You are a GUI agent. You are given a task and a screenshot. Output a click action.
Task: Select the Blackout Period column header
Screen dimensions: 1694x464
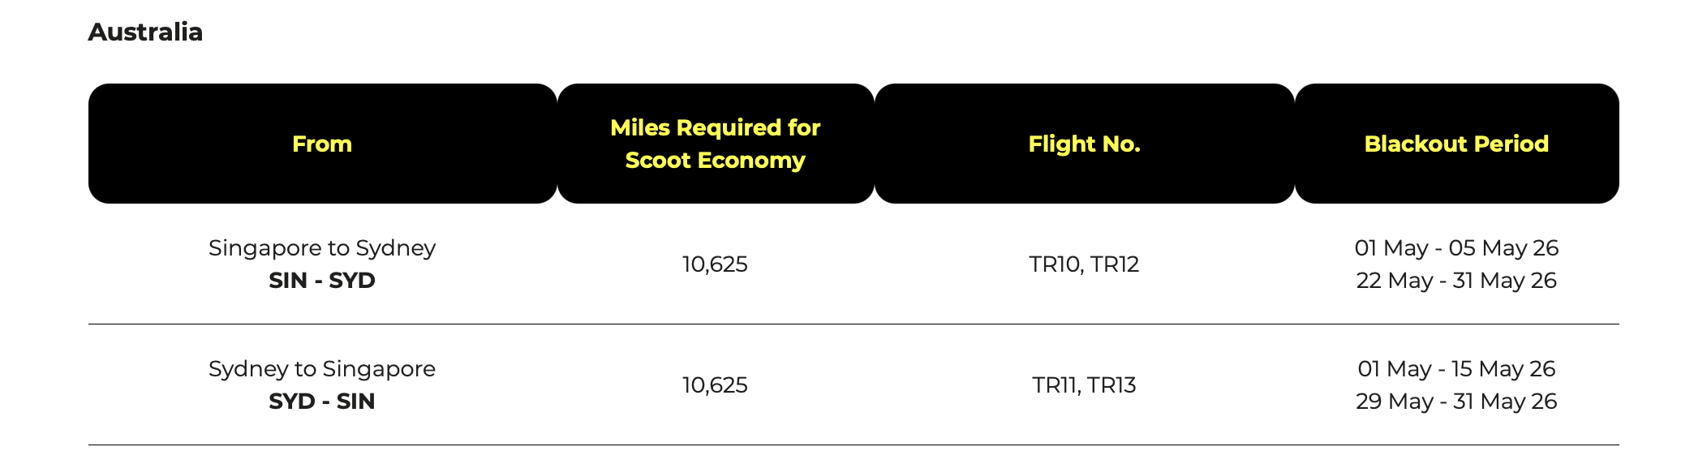(1456, 144)
